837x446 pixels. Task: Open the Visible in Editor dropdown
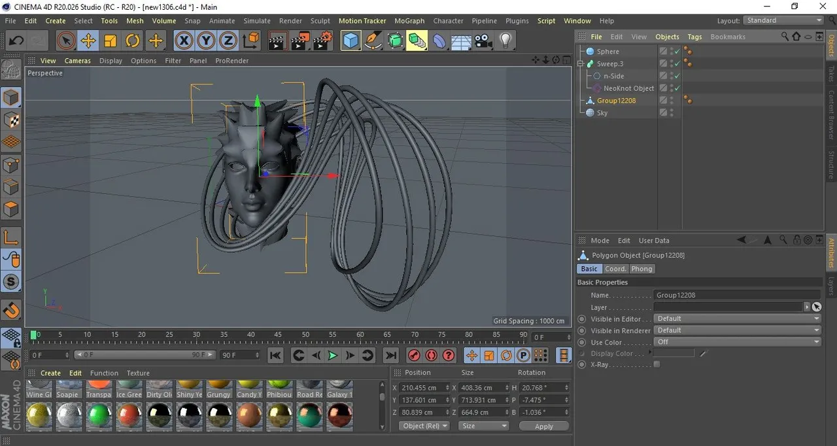[x=738, y=318]
